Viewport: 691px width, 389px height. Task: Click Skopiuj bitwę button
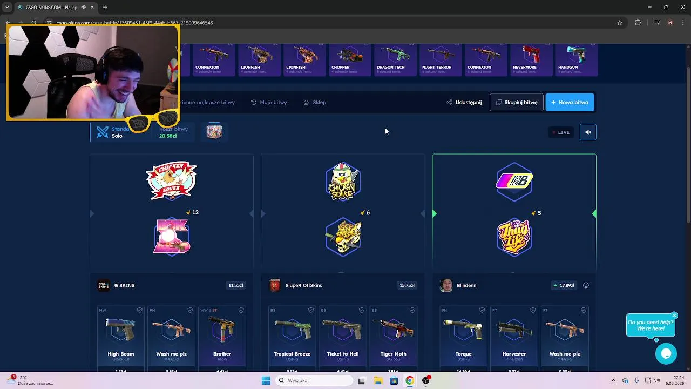516,102
